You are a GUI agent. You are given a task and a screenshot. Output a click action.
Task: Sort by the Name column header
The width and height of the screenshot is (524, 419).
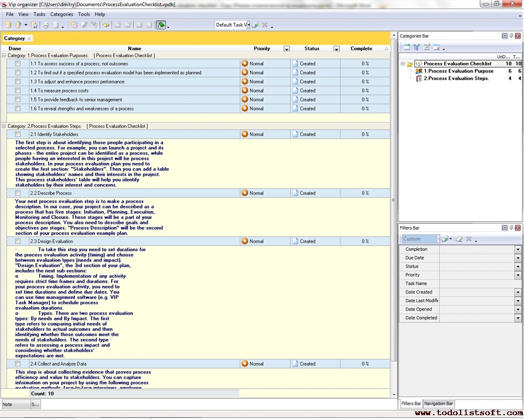tap(134, 49)
